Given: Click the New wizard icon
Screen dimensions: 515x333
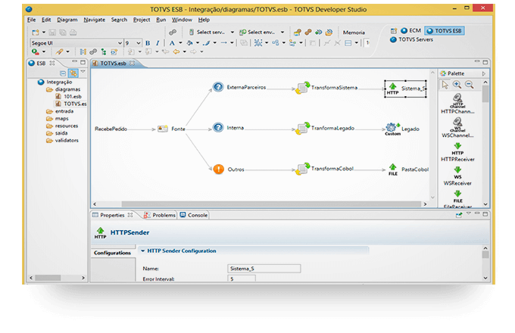Looking at the screenshot, I should click(36, 32).
